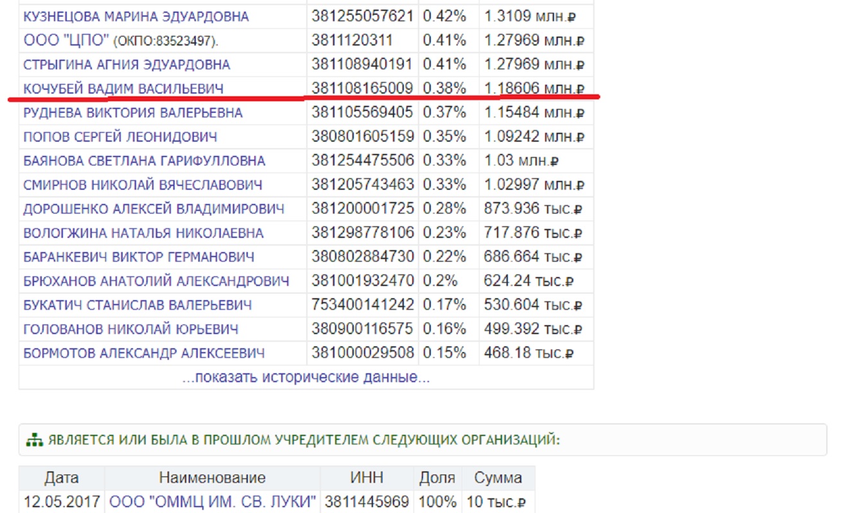Click the organization tree icon beside founder heading
Screen dimensions: 841x513
(x=33, y=441)
